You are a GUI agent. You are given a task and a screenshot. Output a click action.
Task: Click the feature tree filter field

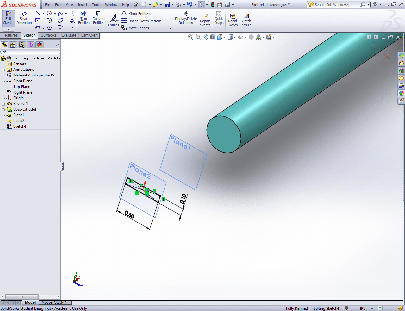click(x=30, y=52)
